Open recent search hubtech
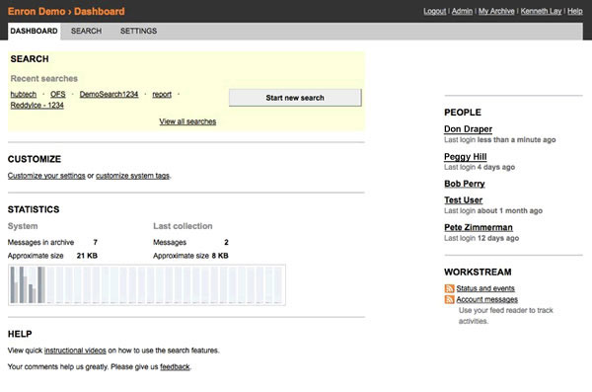Viewport: 592px width, 392px height. (x=24, y=94)
